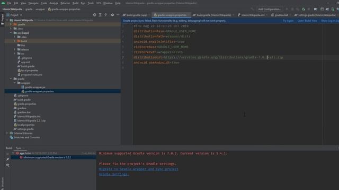
Task: Click the locate/select opened file target icon
Action: [x=94, y=15]
